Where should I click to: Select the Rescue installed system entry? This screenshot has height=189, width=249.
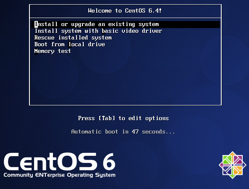[x=73, y=38]
